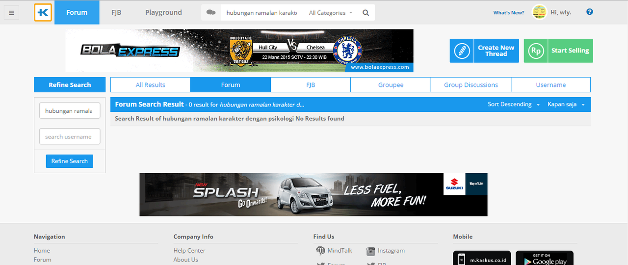Screen dimensions: 628x265
Task: Open the All Categories dropdown
Action: [x=331, y=13]
